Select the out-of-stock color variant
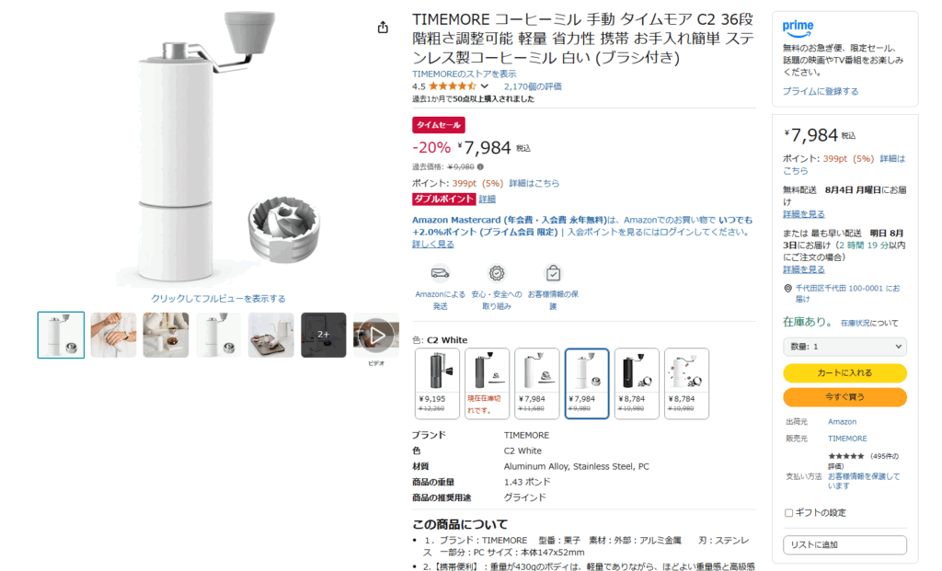 pyautogui.click(x=487, y=383)
